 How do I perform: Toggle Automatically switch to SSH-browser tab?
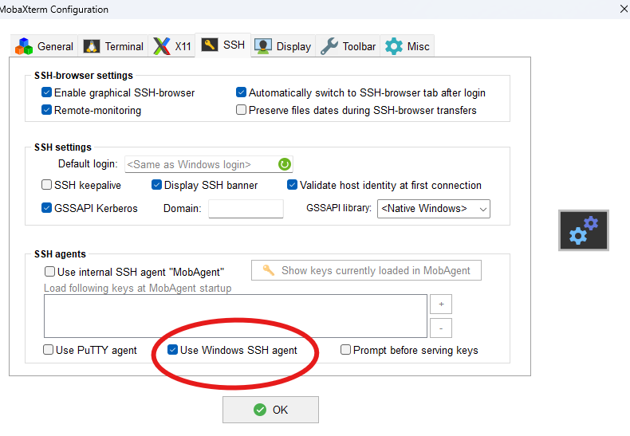241,92
